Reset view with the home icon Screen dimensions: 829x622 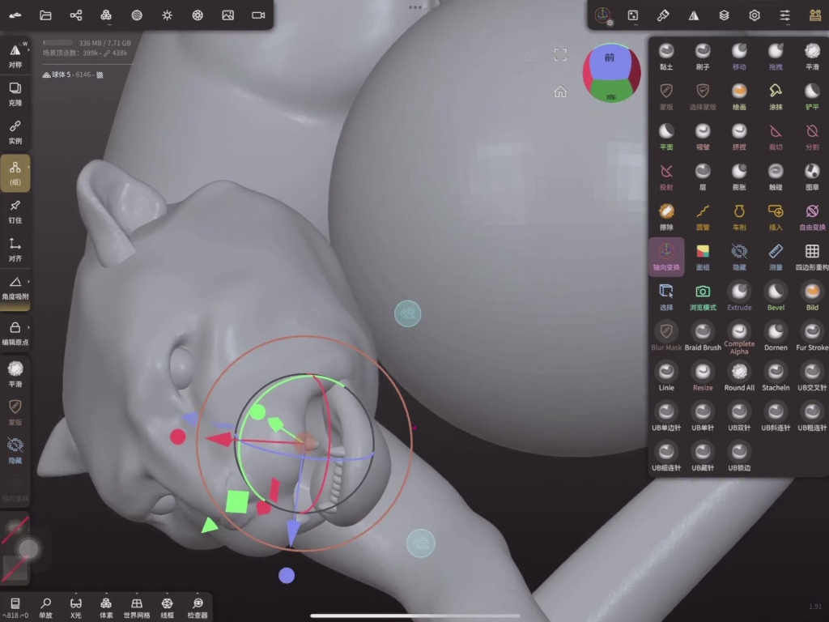pyautogui.click(x=560, y=92)
